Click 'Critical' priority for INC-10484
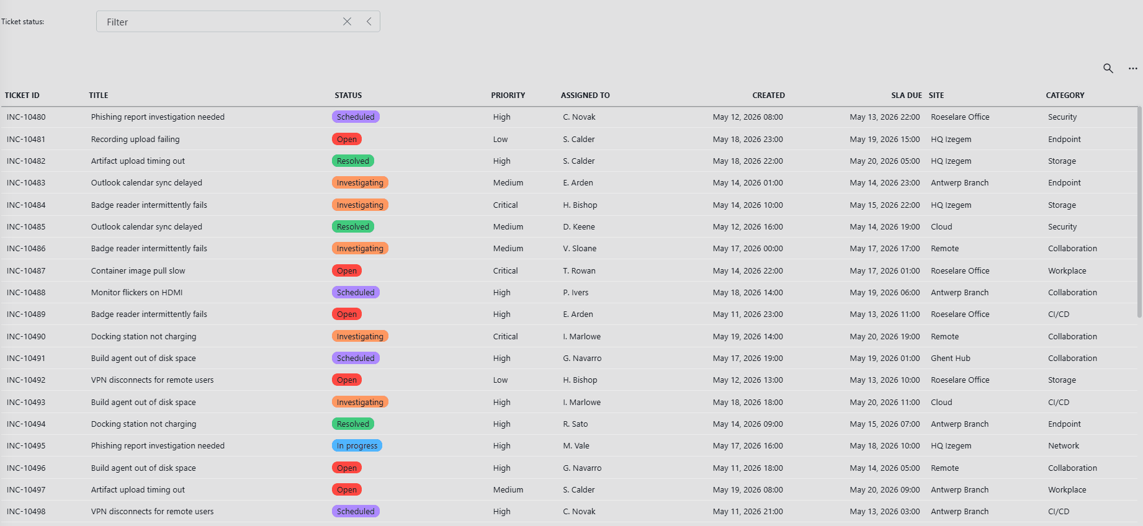Screen dimensions: 1143x526 coord(506,205)
